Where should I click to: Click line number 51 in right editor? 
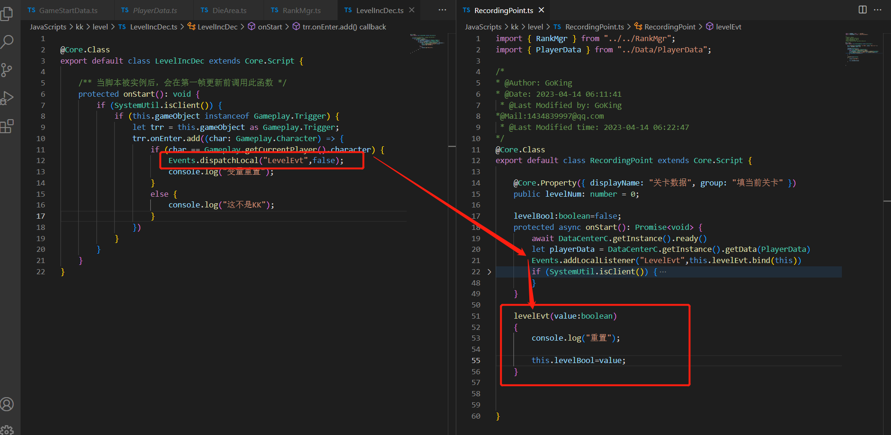(476, 316)
